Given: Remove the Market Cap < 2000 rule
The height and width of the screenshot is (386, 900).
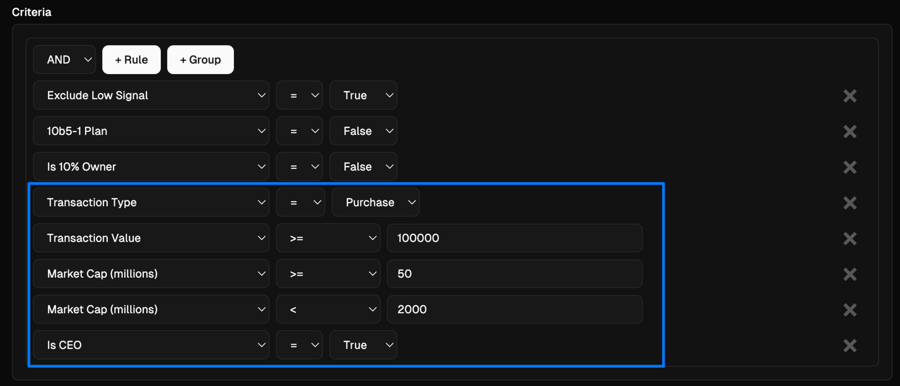Looking at the screenshot, I should click(x=849, y=310).
